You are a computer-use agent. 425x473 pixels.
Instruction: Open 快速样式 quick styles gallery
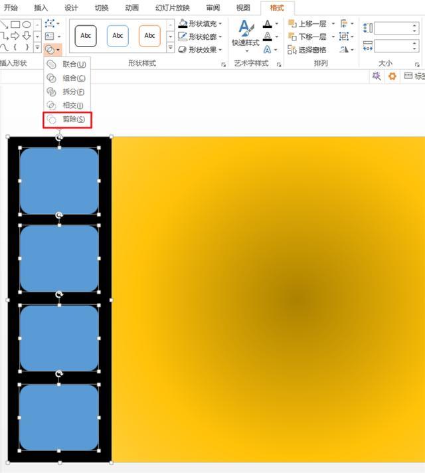point(246,36)
